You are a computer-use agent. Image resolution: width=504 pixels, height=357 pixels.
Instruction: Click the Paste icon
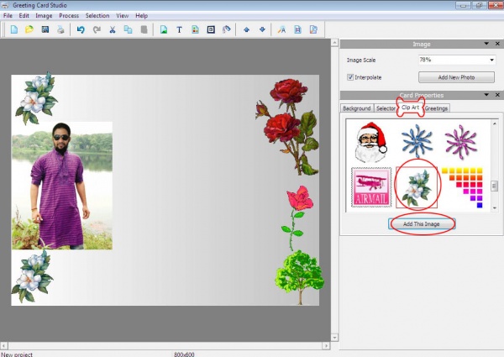144,29
